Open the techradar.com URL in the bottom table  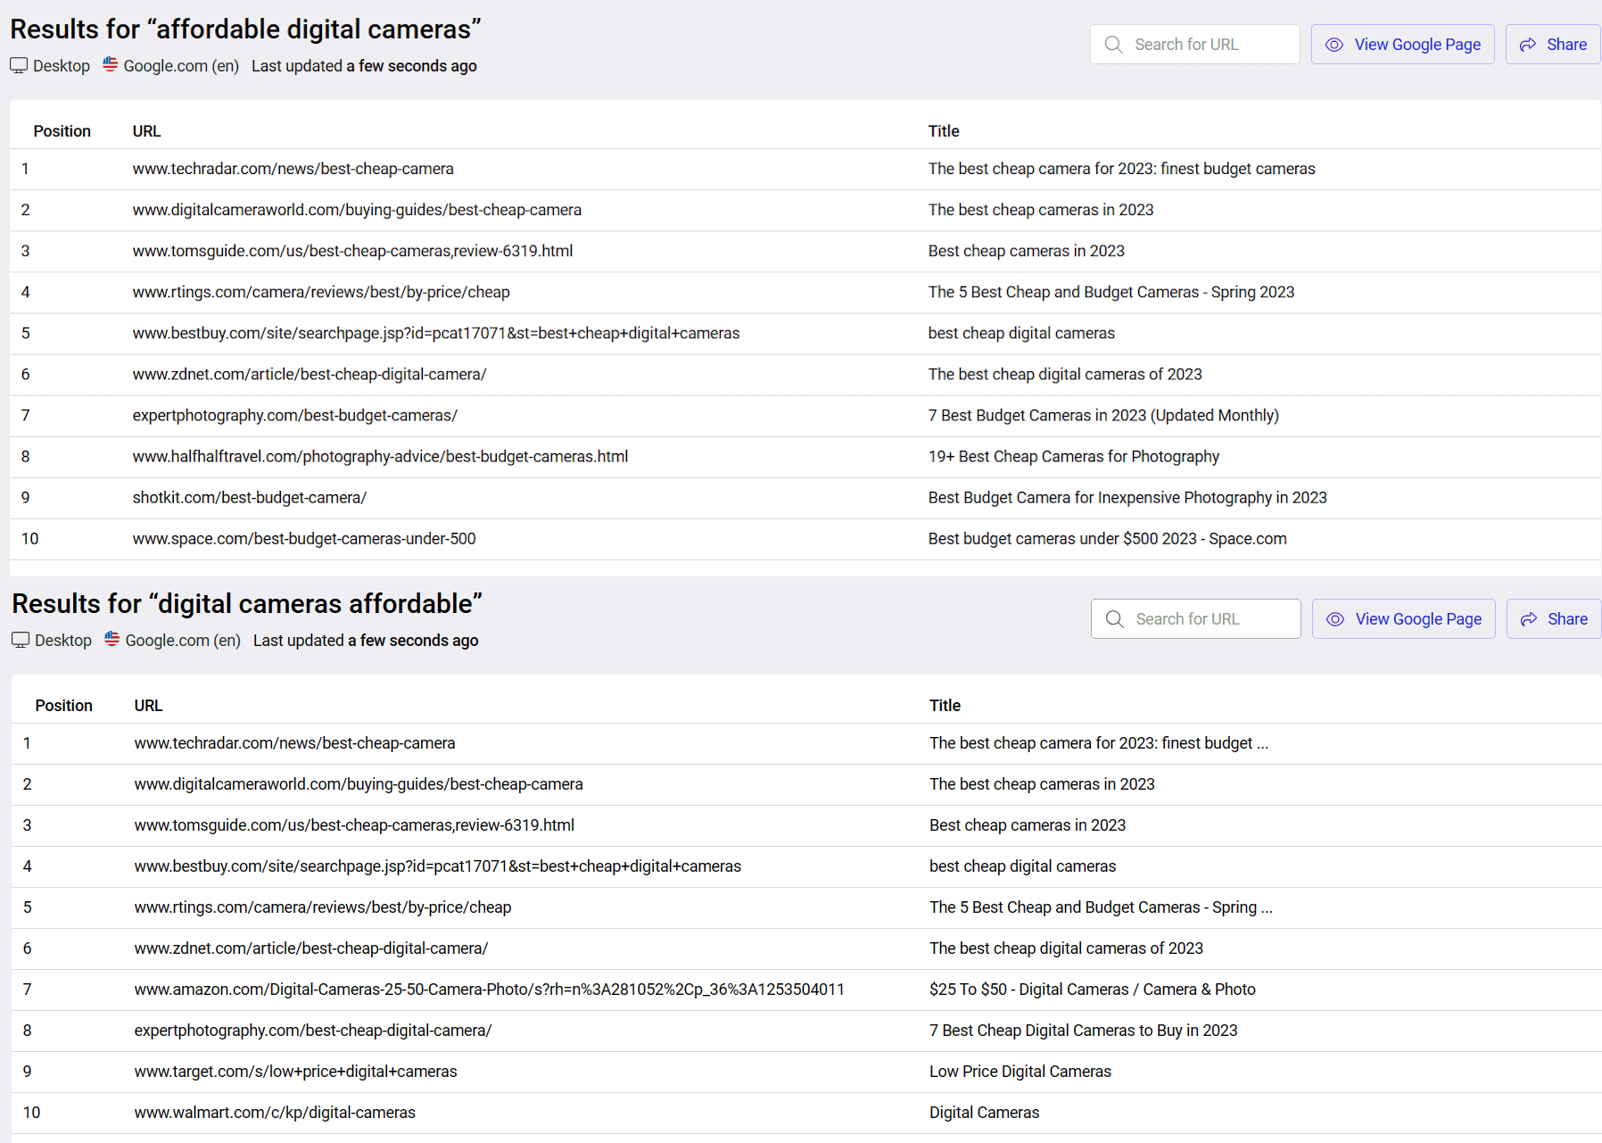tap(295, 743)
